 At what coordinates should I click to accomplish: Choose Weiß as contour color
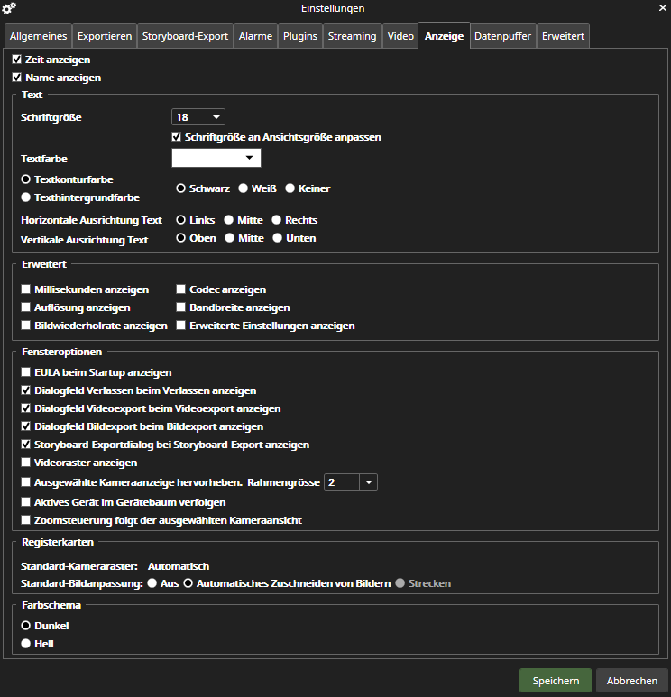click(244, 188)
